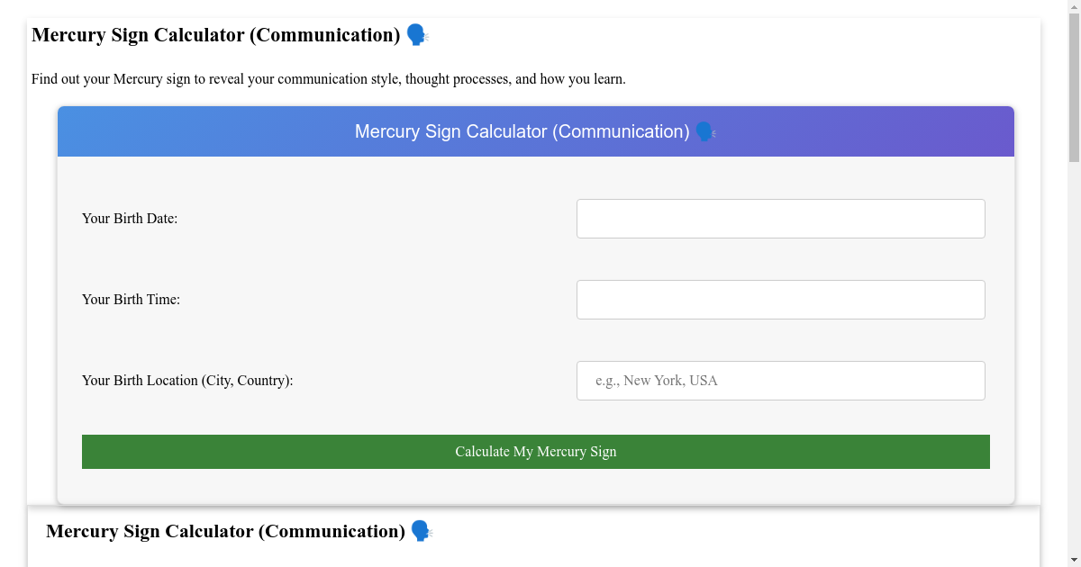
Task: Click the speaking head emoji beside the top heading
Action: click(415, 35)
